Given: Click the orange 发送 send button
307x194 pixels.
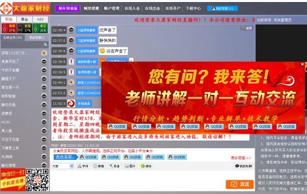Looking at the screenshot, I should coord(240,184).
